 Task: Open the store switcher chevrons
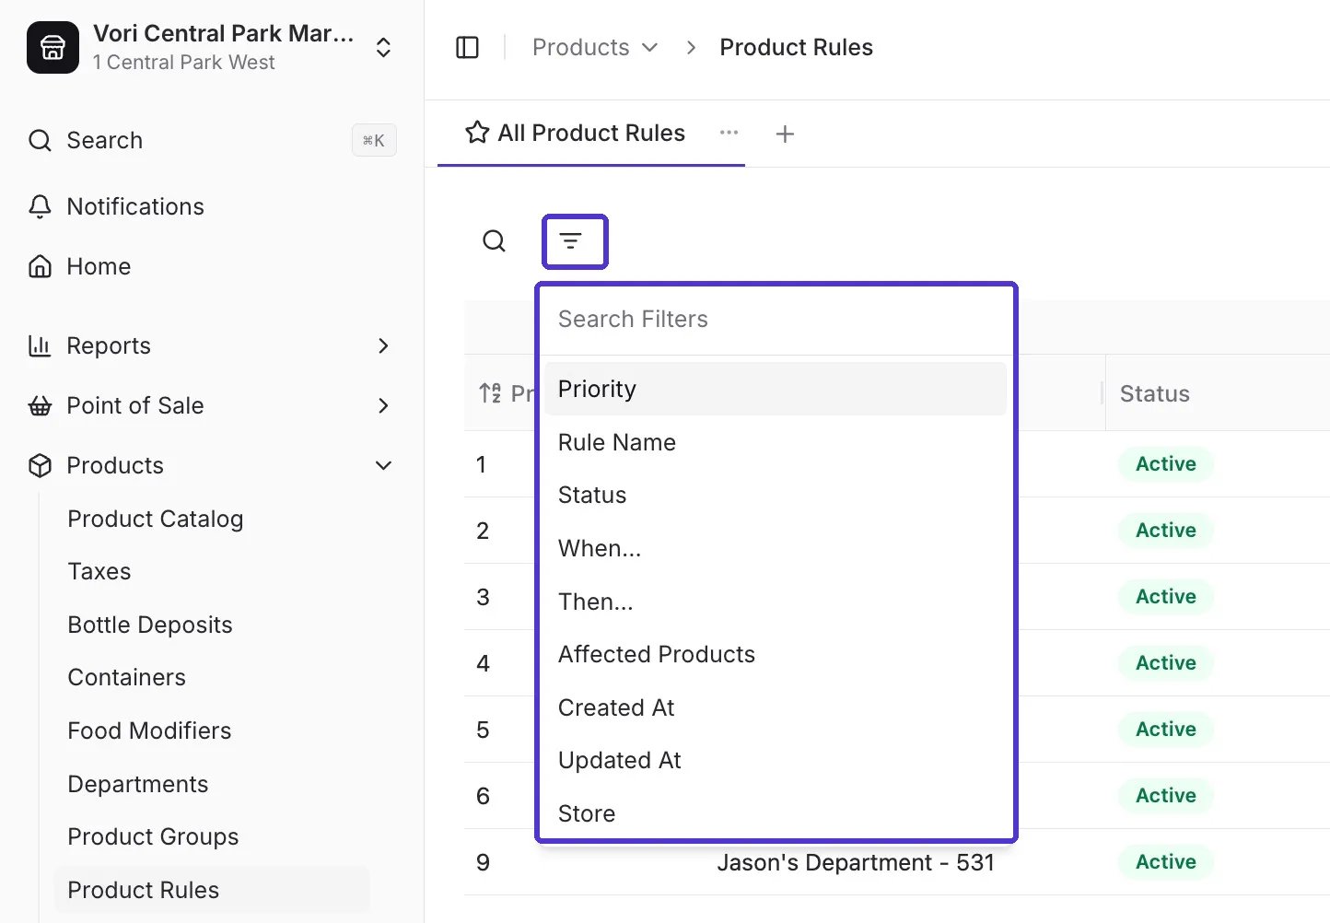[384, 48]
